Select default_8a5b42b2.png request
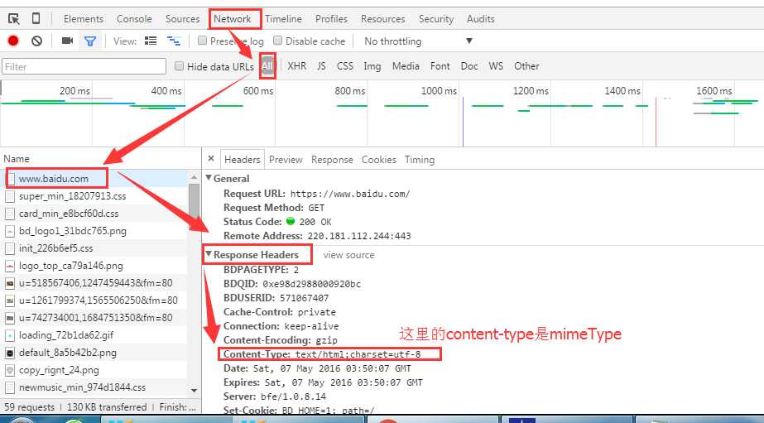Screen dimensions: 764x423 (x=94, y=353)
